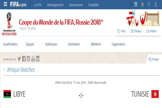The image size is (162, 108).
Task: Open the Billetterie section
Action: pos(96,44)
